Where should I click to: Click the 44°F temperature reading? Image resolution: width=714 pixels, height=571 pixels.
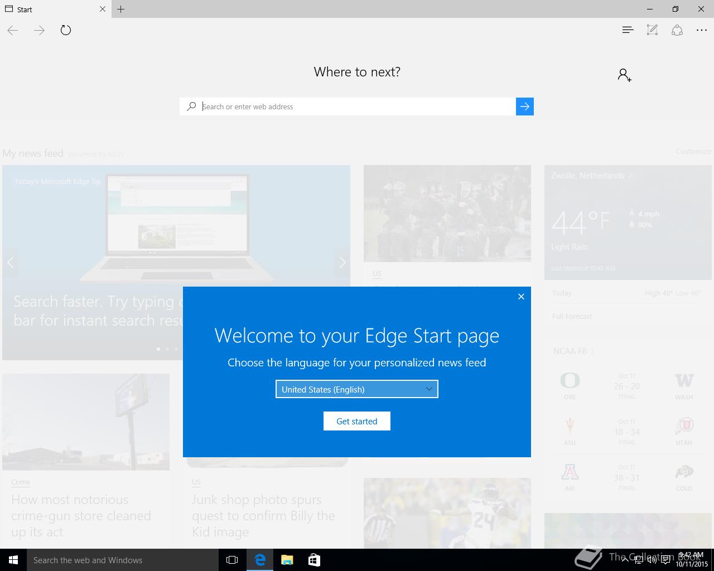click(581, 222)
